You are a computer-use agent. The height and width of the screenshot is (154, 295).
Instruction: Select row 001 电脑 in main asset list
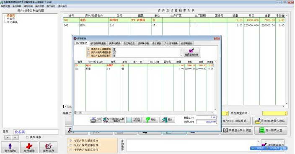coord(174,20)
